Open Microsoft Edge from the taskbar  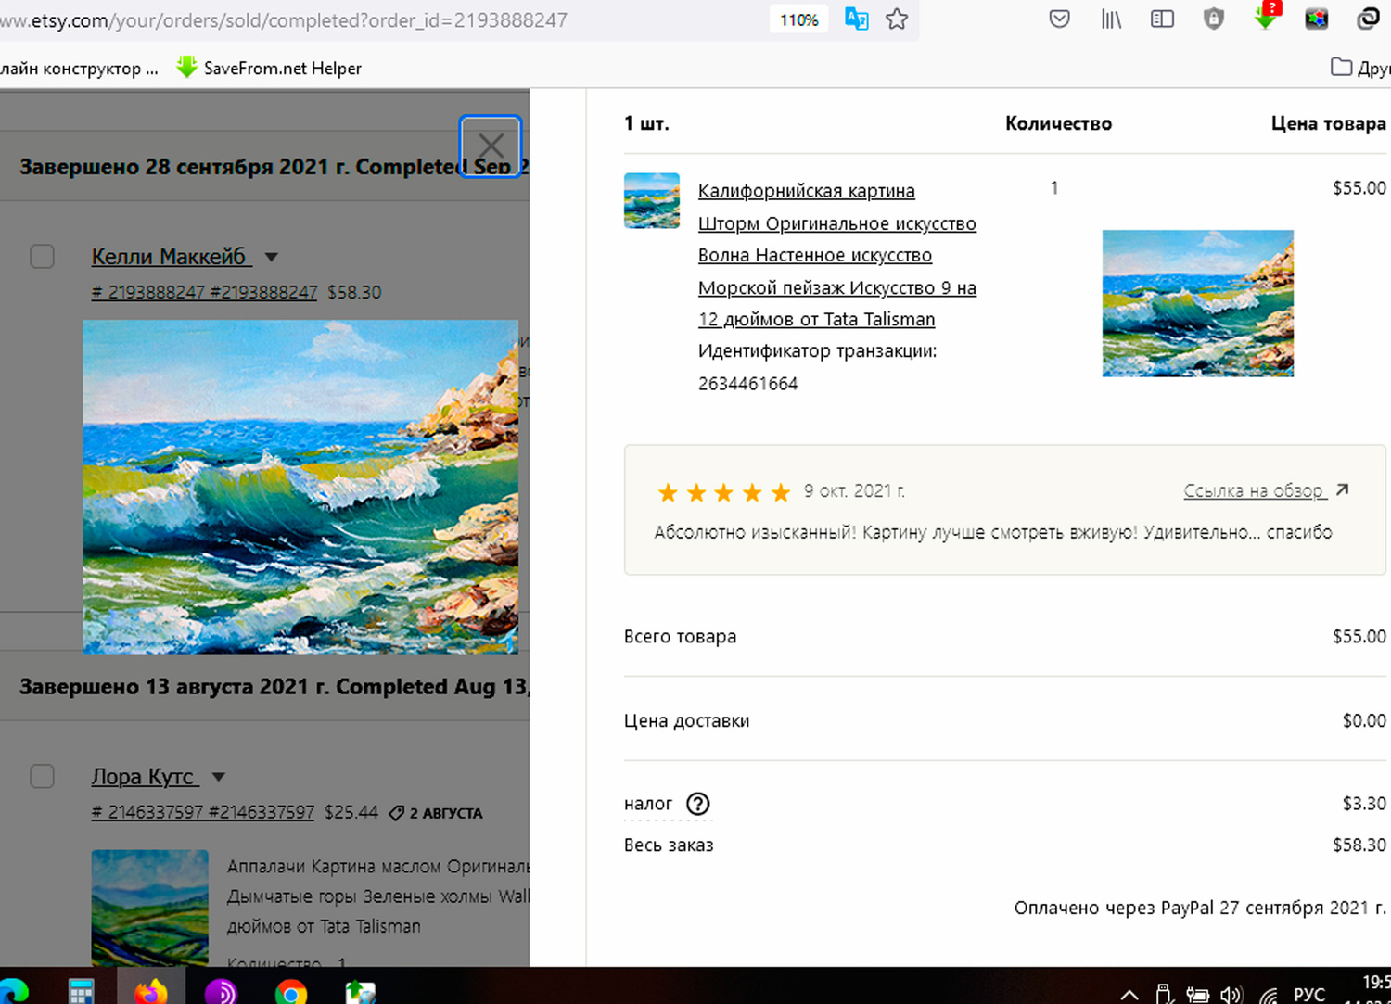pyautogui.click(x=14, y=991)
